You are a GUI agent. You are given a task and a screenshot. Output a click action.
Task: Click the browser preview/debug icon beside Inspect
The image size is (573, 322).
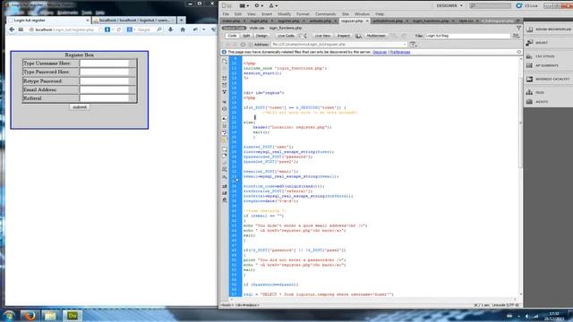coord(358,36)
